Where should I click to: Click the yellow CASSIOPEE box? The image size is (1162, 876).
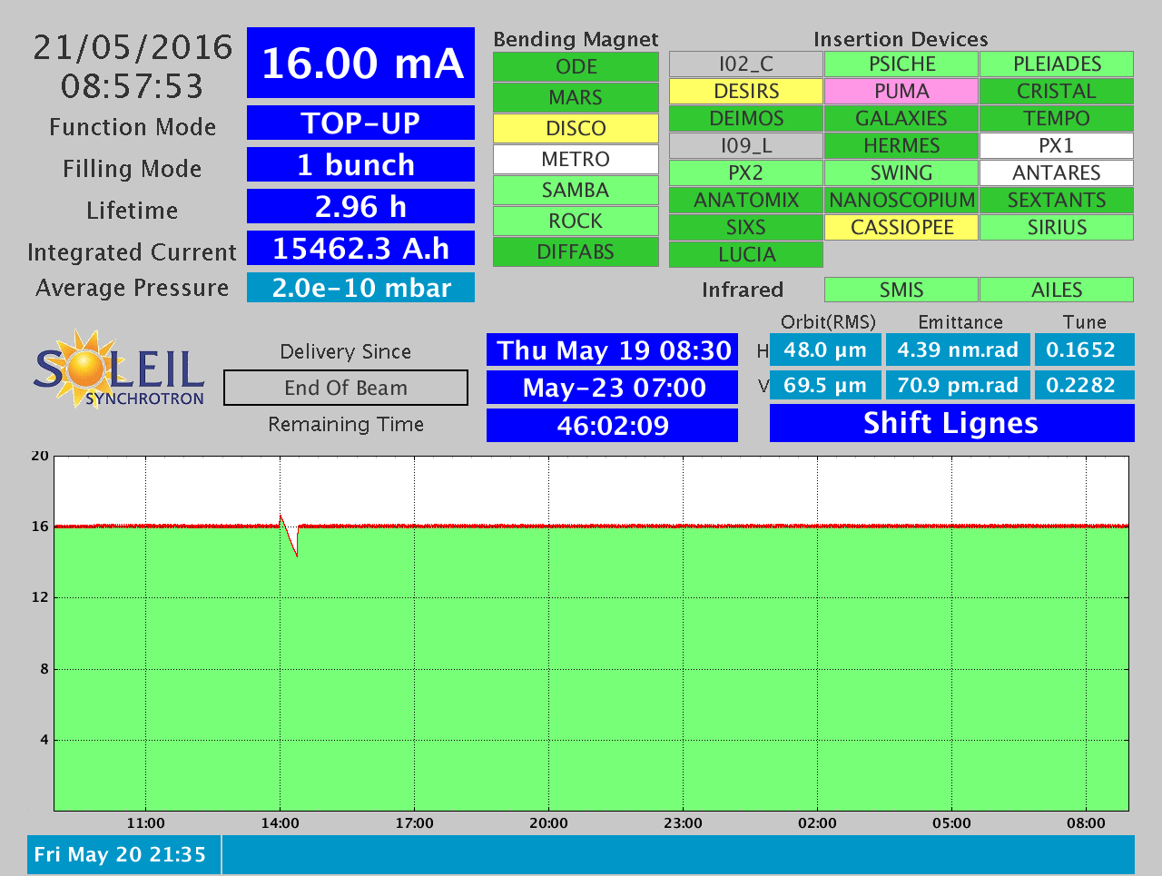point(901,228)
